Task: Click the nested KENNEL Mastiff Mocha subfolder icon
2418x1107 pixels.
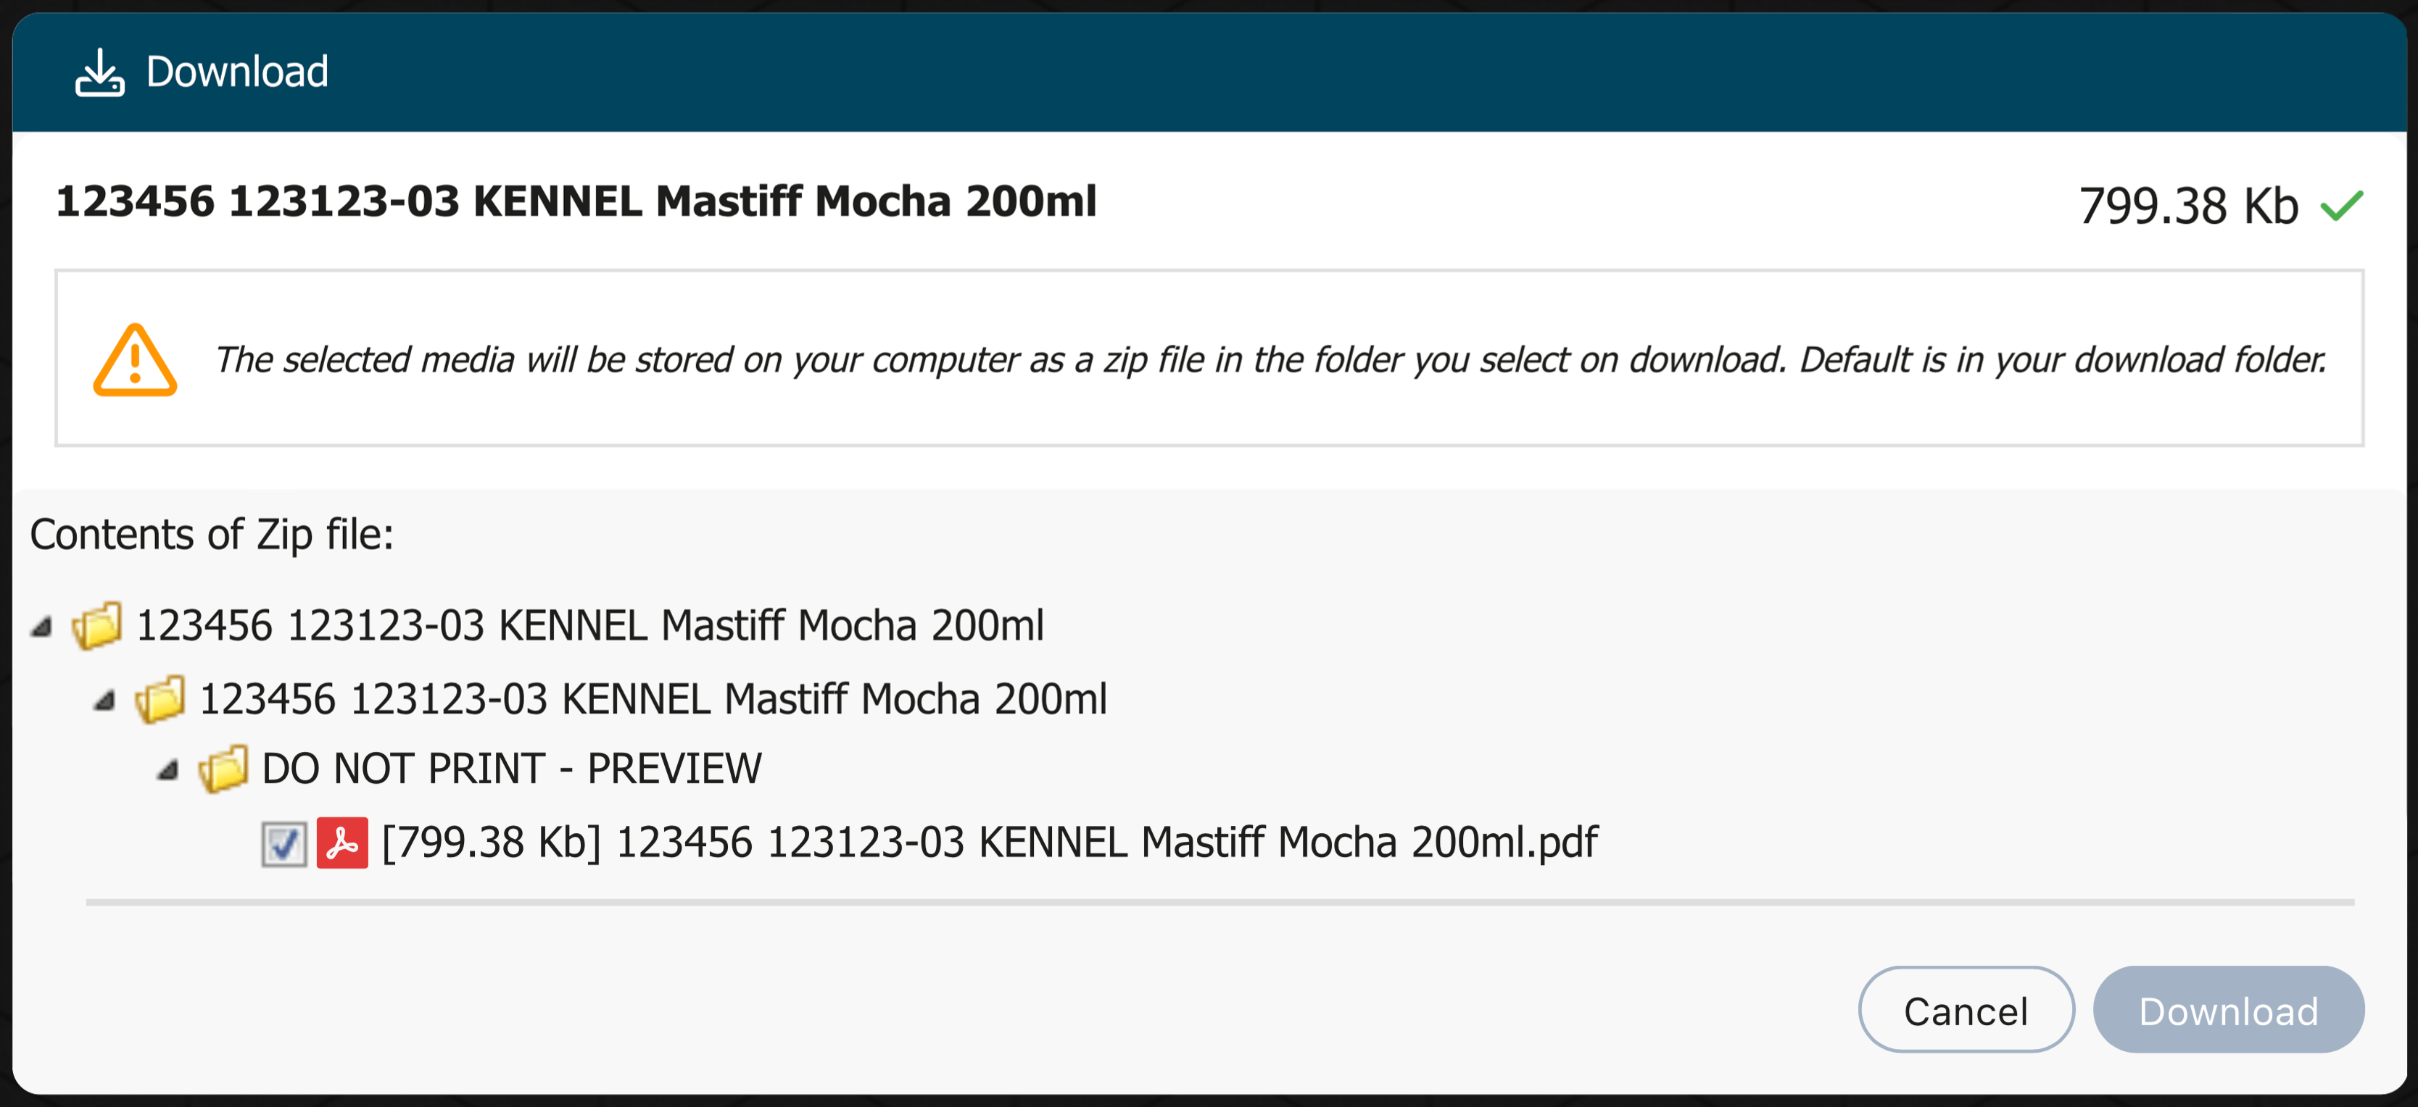Action: click(x=160, y=700)
